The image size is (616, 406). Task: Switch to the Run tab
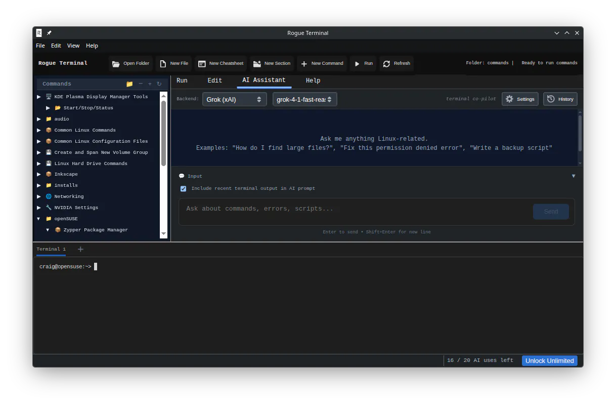coord(182,80)
